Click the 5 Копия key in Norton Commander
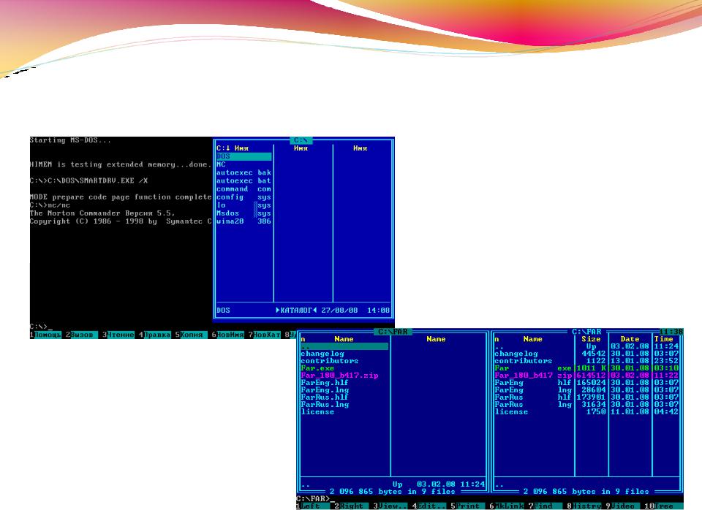 191,335
